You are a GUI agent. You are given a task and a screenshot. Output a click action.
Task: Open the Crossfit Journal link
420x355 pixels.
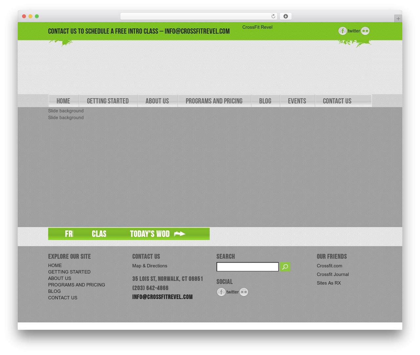pyautogui.click(x=333, y=274)
